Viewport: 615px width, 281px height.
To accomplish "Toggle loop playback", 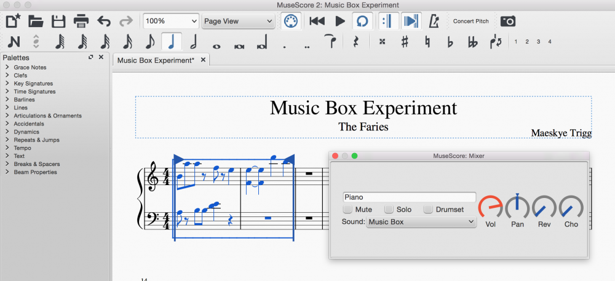I will (x=362, y=21).
